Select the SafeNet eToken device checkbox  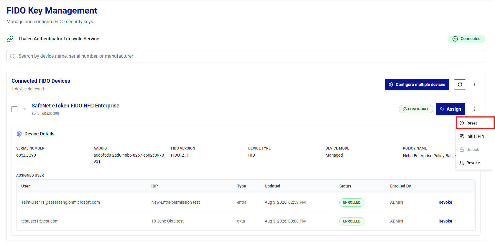coord(14,109)
